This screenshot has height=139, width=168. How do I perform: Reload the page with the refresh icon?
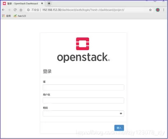click(15, 10)
